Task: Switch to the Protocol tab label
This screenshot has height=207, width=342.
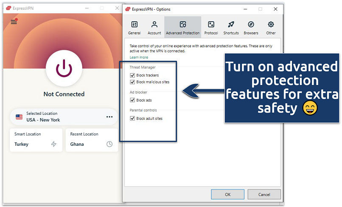Action: click(x=211, y=33)
